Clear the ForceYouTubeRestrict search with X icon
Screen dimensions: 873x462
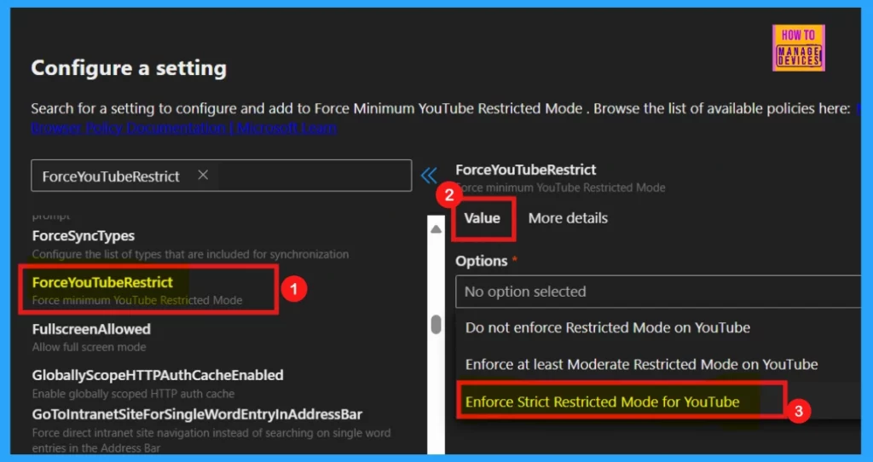[203, 176]
